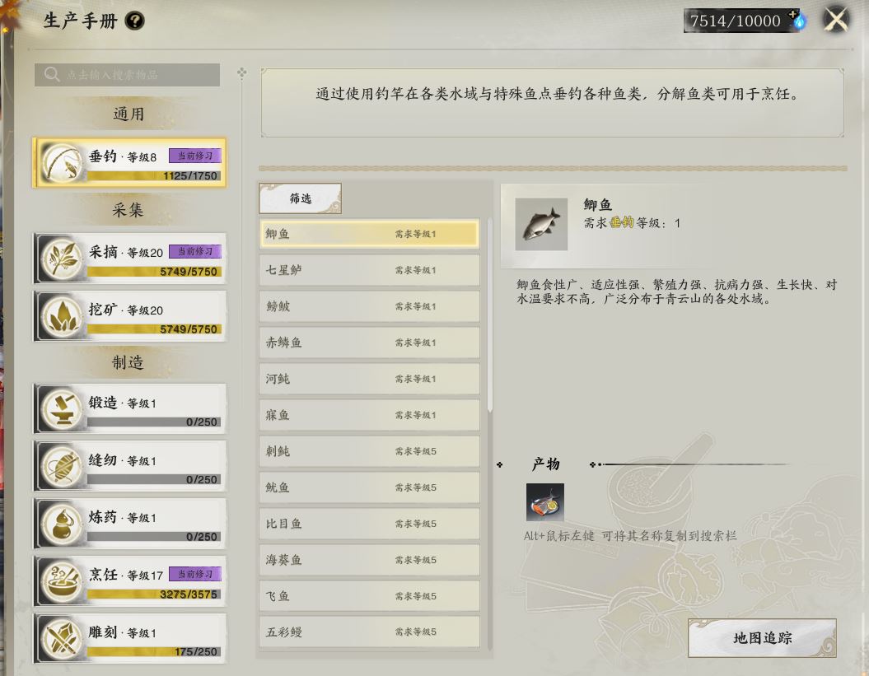
Task: Open the 炼药 alchemy gourd icon
Action: [x=62, y=524]
